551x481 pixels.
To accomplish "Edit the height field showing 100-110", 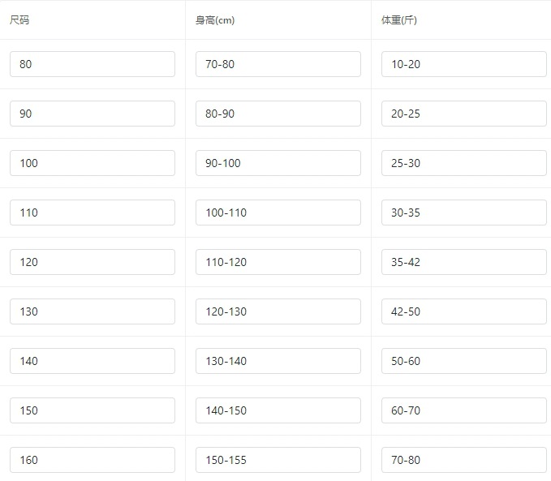I will point(278,213).
